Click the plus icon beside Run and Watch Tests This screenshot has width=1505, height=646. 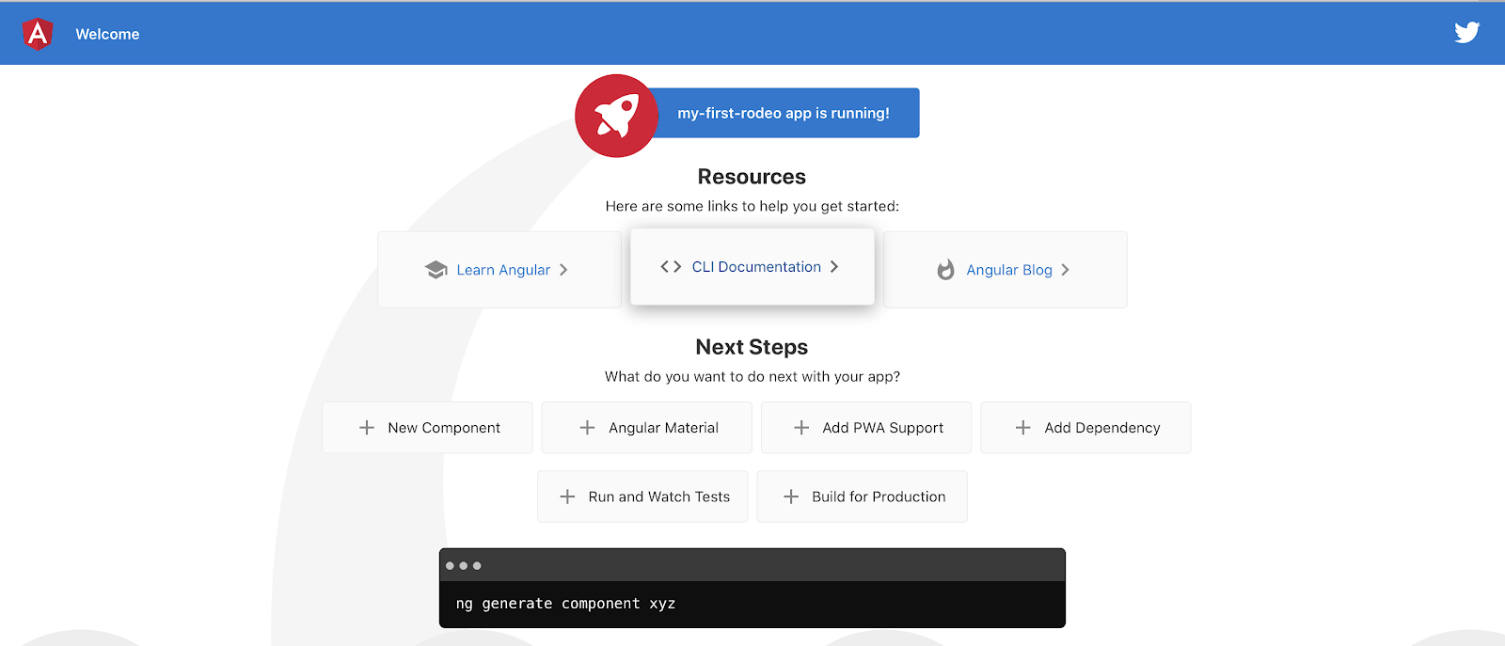point(567,496)
